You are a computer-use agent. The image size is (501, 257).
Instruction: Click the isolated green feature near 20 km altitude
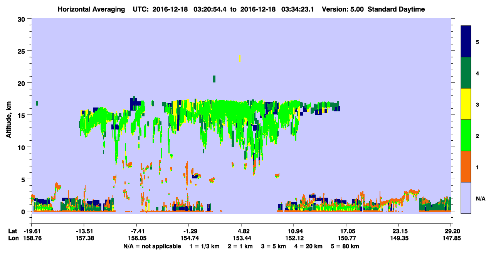[214, 79]
